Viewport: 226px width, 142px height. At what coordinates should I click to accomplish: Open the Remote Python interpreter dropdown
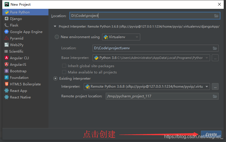pyautogui.click(x=147, y=87)
